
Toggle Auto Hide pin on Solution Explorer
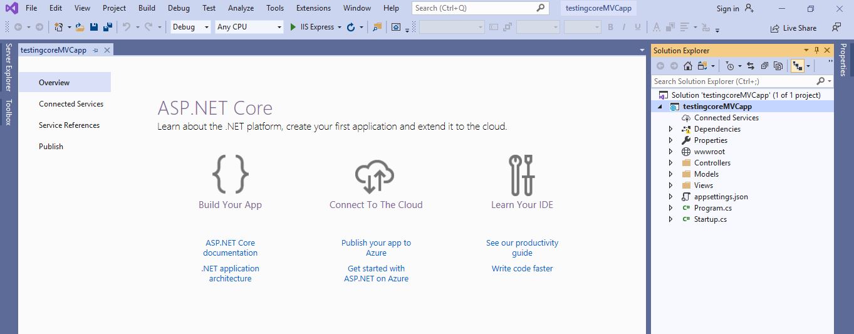(816, 50)
